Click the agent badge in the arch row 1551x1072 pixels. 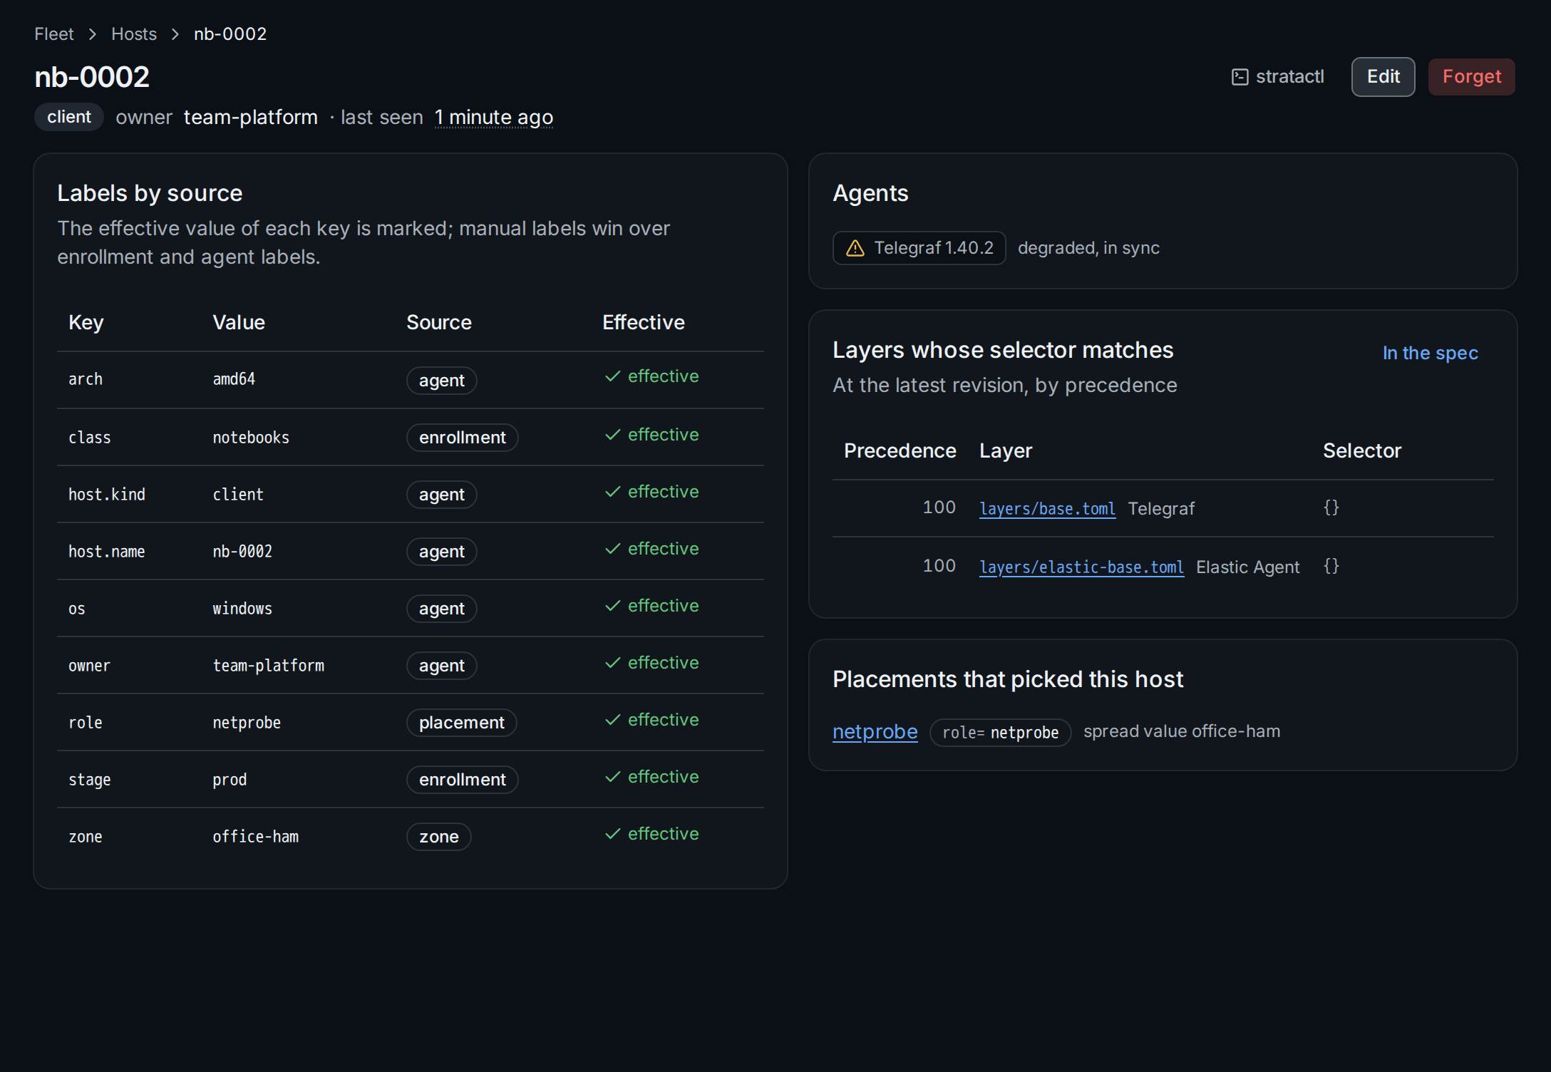[x=441, y=381]
